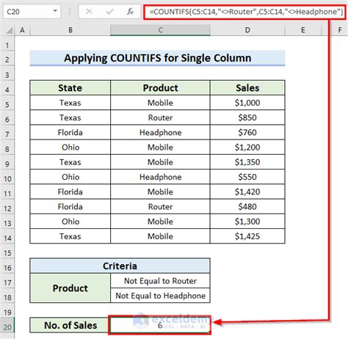Click the Insert Function fx icon

point(130,12)
